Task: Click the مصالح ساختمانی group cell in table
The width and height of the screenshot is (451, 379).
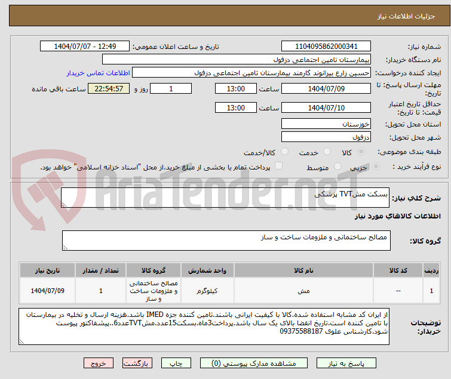Action: (154, 291)
